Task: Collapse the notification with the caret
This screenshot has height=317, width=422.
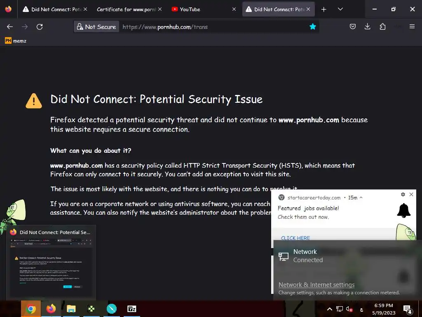Action: pyautogui.click(x=361, y=198)
